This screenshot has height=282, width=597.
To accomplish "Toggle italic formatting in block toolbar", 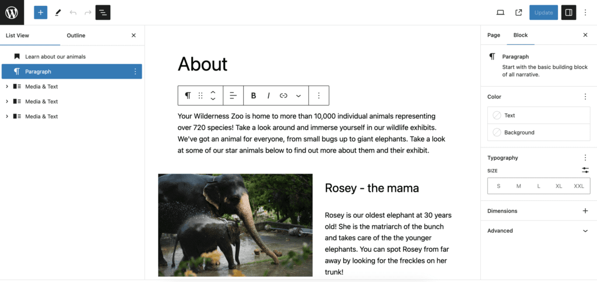I will (x=268, y=96).
